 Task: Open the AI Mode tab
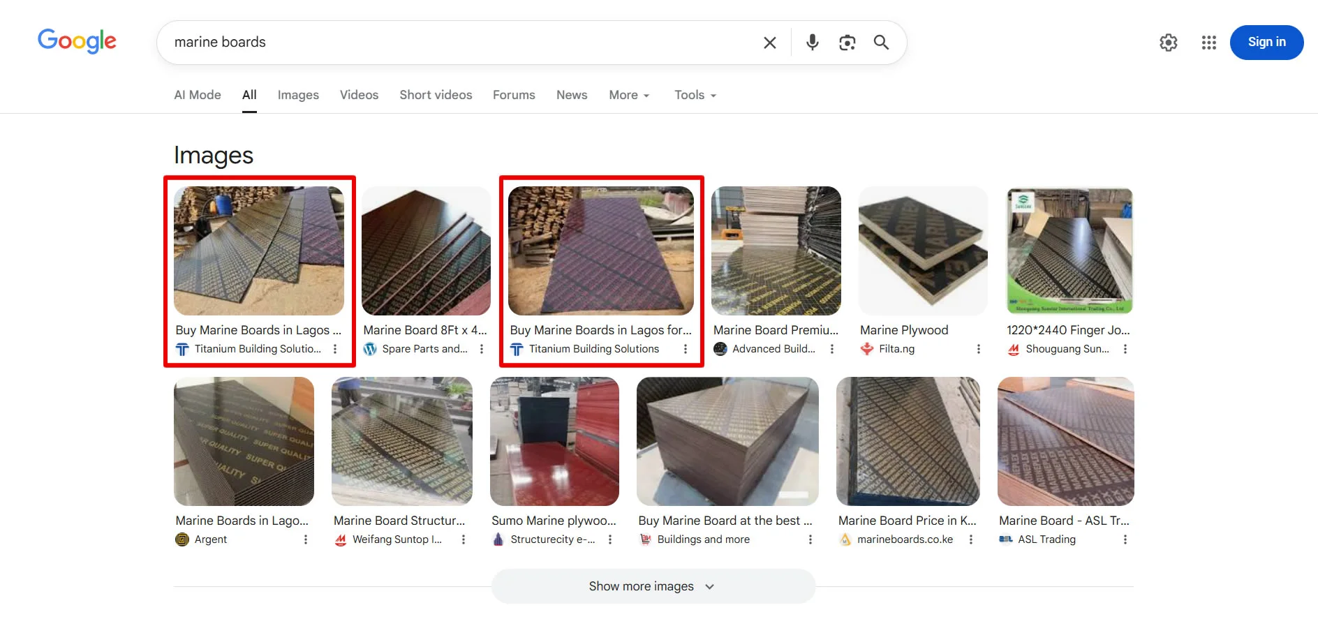[198, 95]
